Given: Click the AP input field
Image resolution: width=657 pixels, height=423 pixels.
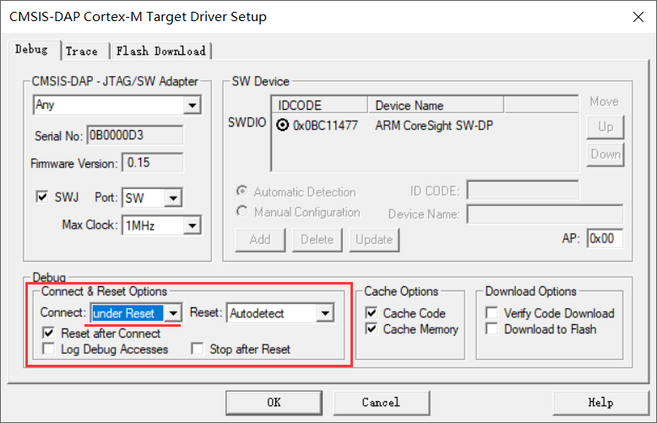Looking at the screenshot, I should [605, 239].
